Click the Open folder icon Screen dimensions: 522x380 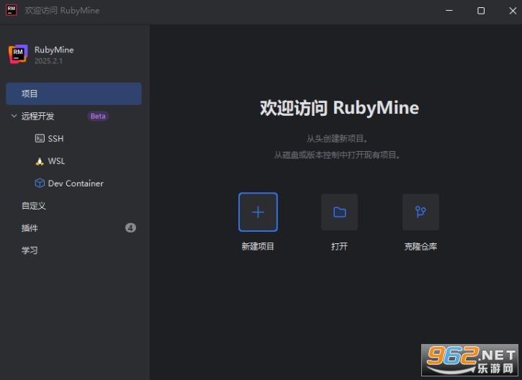(339, 212)
